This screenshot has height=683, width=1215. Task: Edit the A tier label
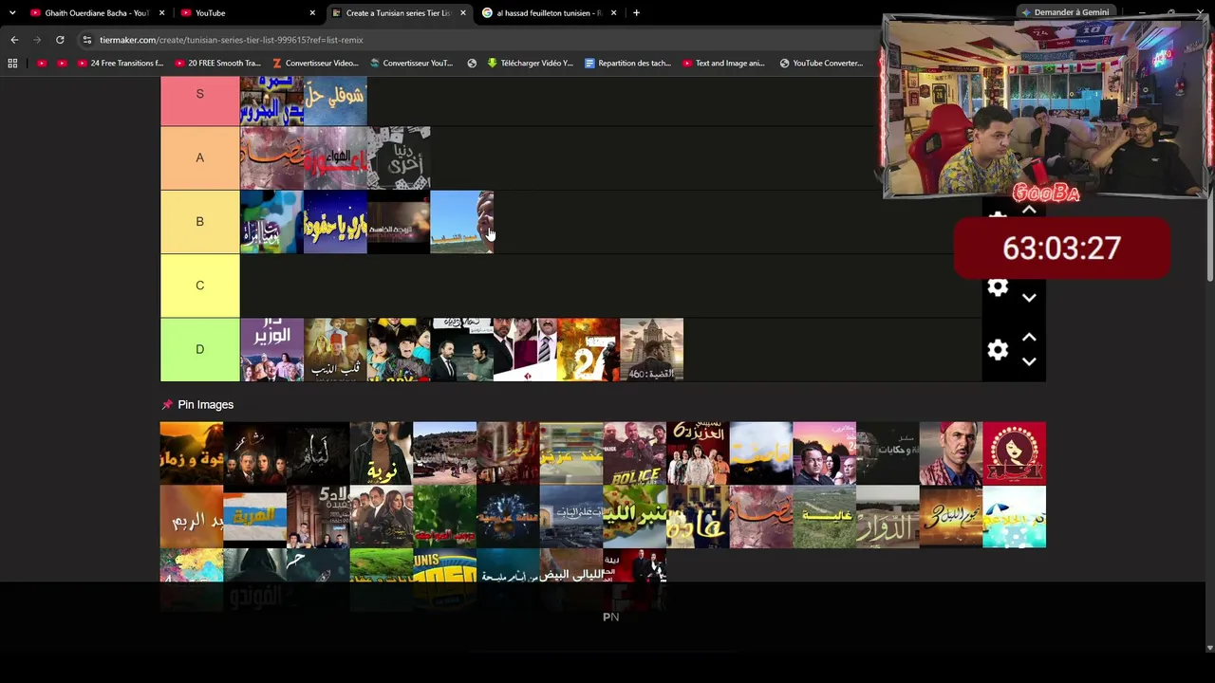[x=199, y=157]
